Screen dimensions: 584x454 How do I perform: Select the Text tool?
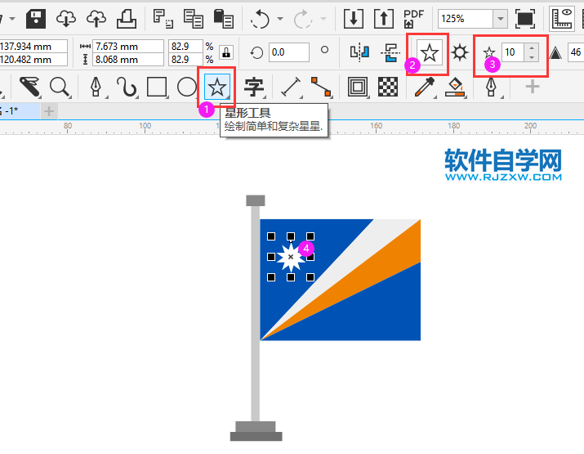(254, 87)
